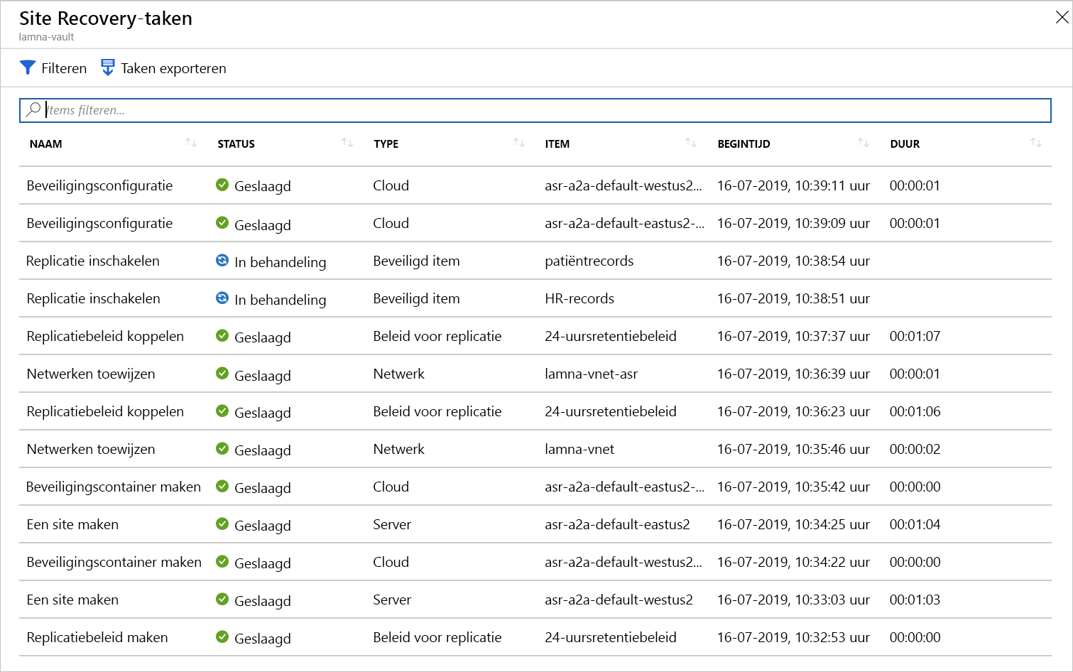Click '00:01:03' duration value

(915, 600)
